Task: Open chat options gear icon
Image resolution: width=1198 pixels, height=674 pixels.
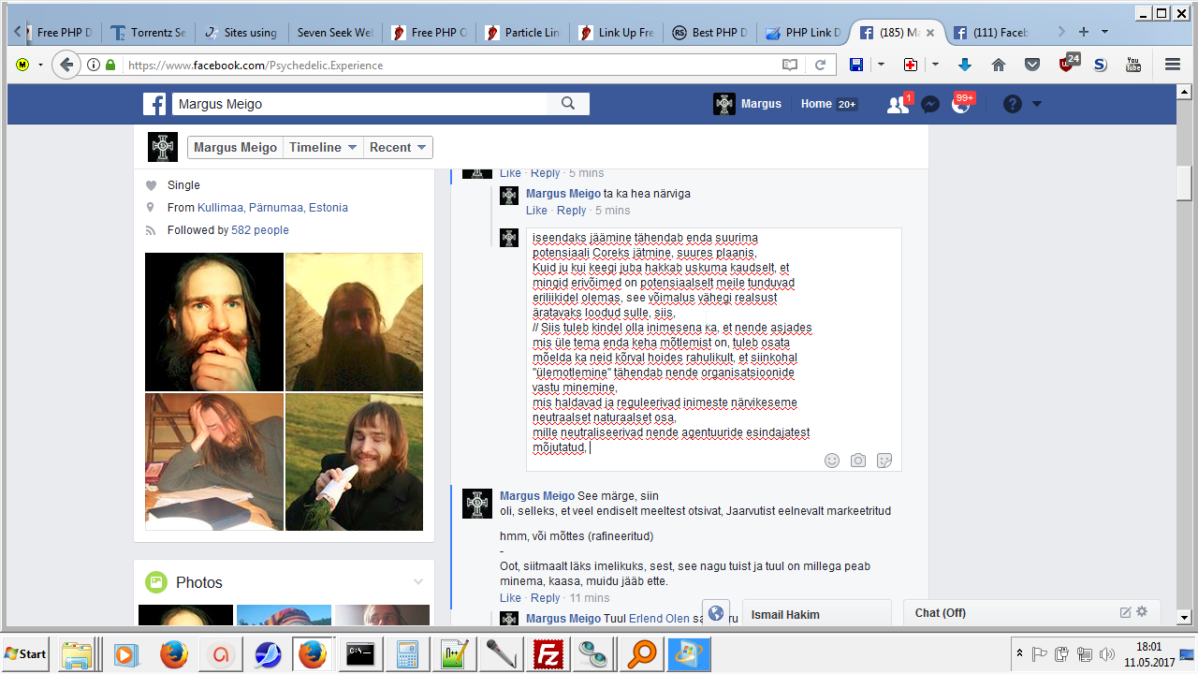Action: pyautogui.click(x=1142, y=612)
